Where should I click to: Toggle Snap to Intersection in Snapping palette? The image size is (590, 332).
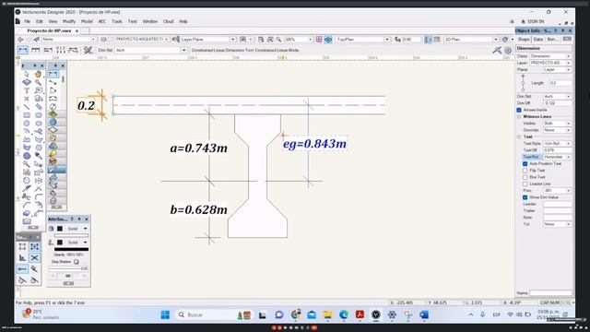pos(35,258)
